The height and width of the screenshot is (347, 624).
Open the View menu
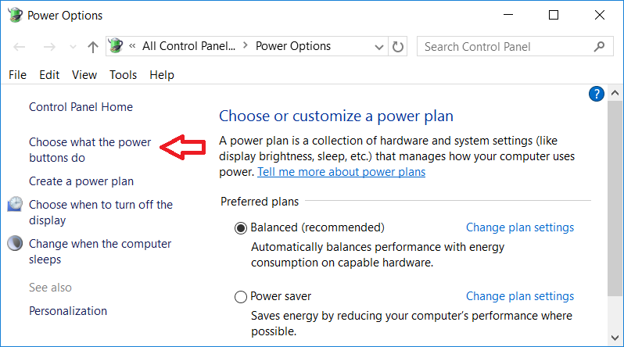pyautogui.click(x=84, y=75)
